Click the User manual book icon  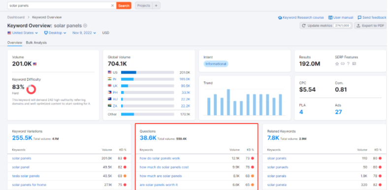pos(330,18)
